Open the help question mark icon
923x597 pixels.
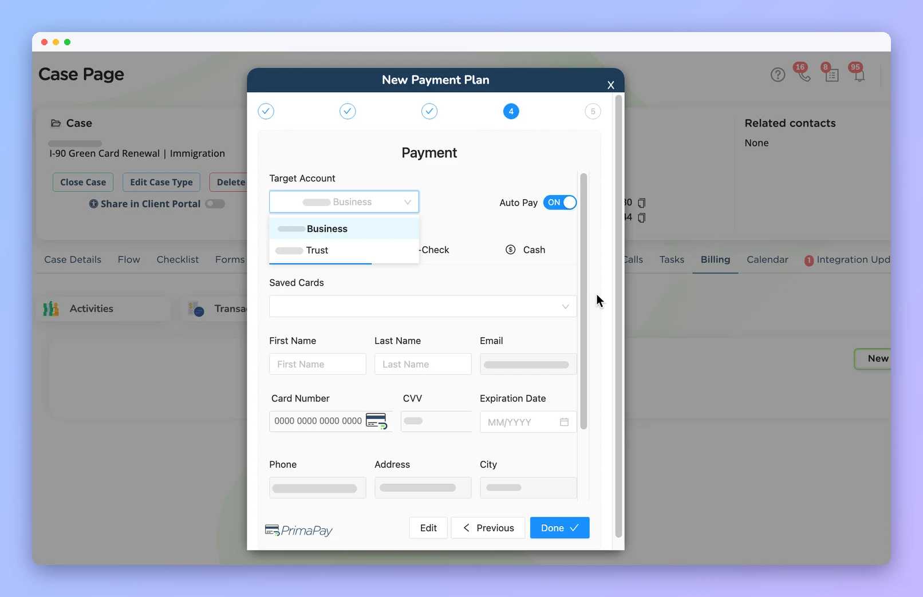click(x=778, y=75)
